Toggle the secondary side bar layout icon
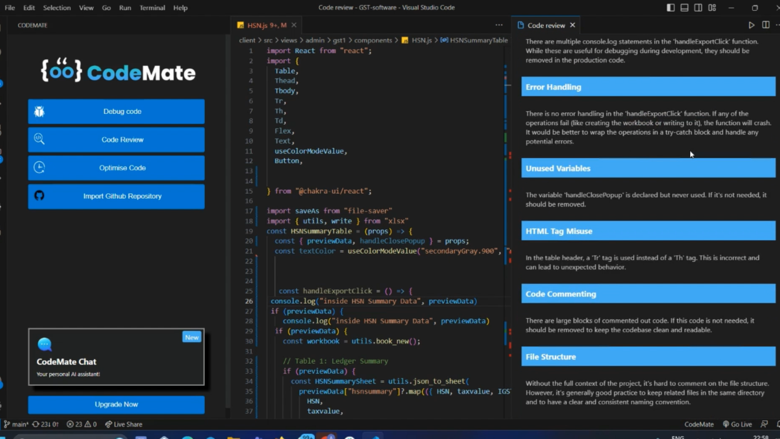 [x=698, y=8]
